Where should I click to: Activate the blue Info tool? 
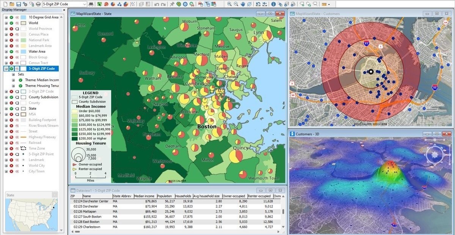[273, 4]
